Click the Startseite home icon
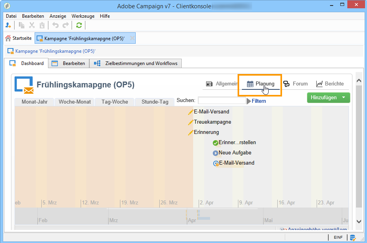This screenshot has height=243, width=367. (x=8, y=38)
